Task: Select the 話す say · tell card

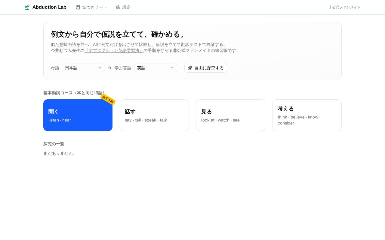Action: pos(154,115)
